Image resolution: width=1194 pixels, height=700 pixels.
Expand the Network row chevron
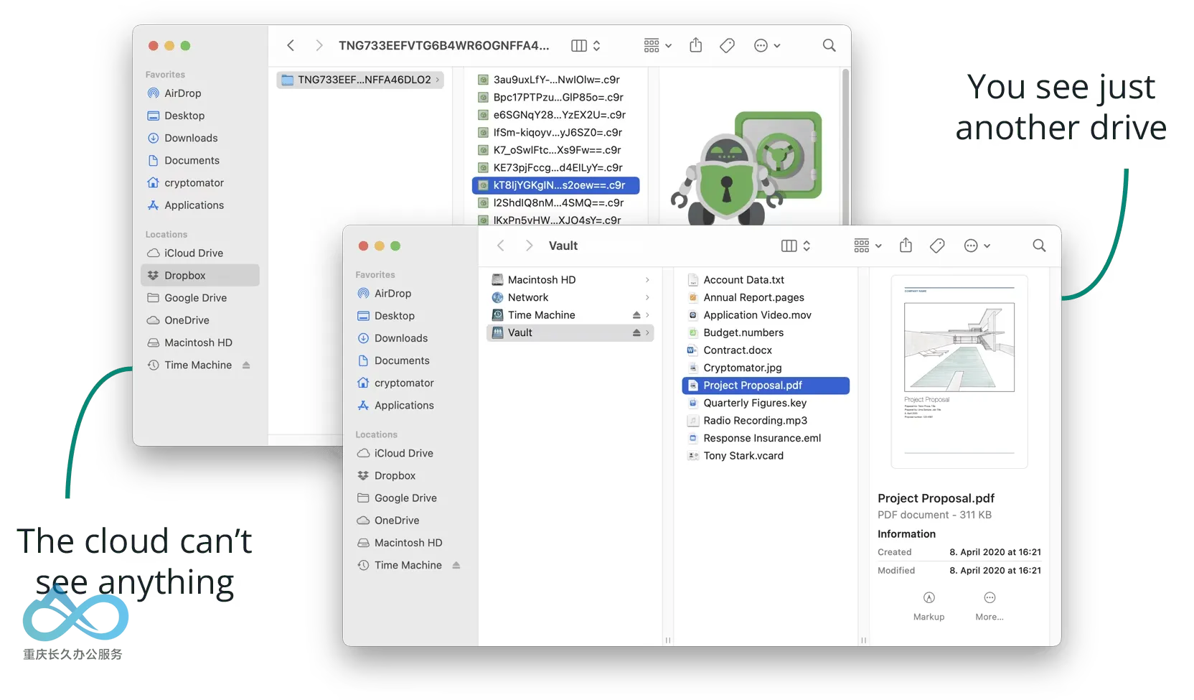[x=647, y=297]
